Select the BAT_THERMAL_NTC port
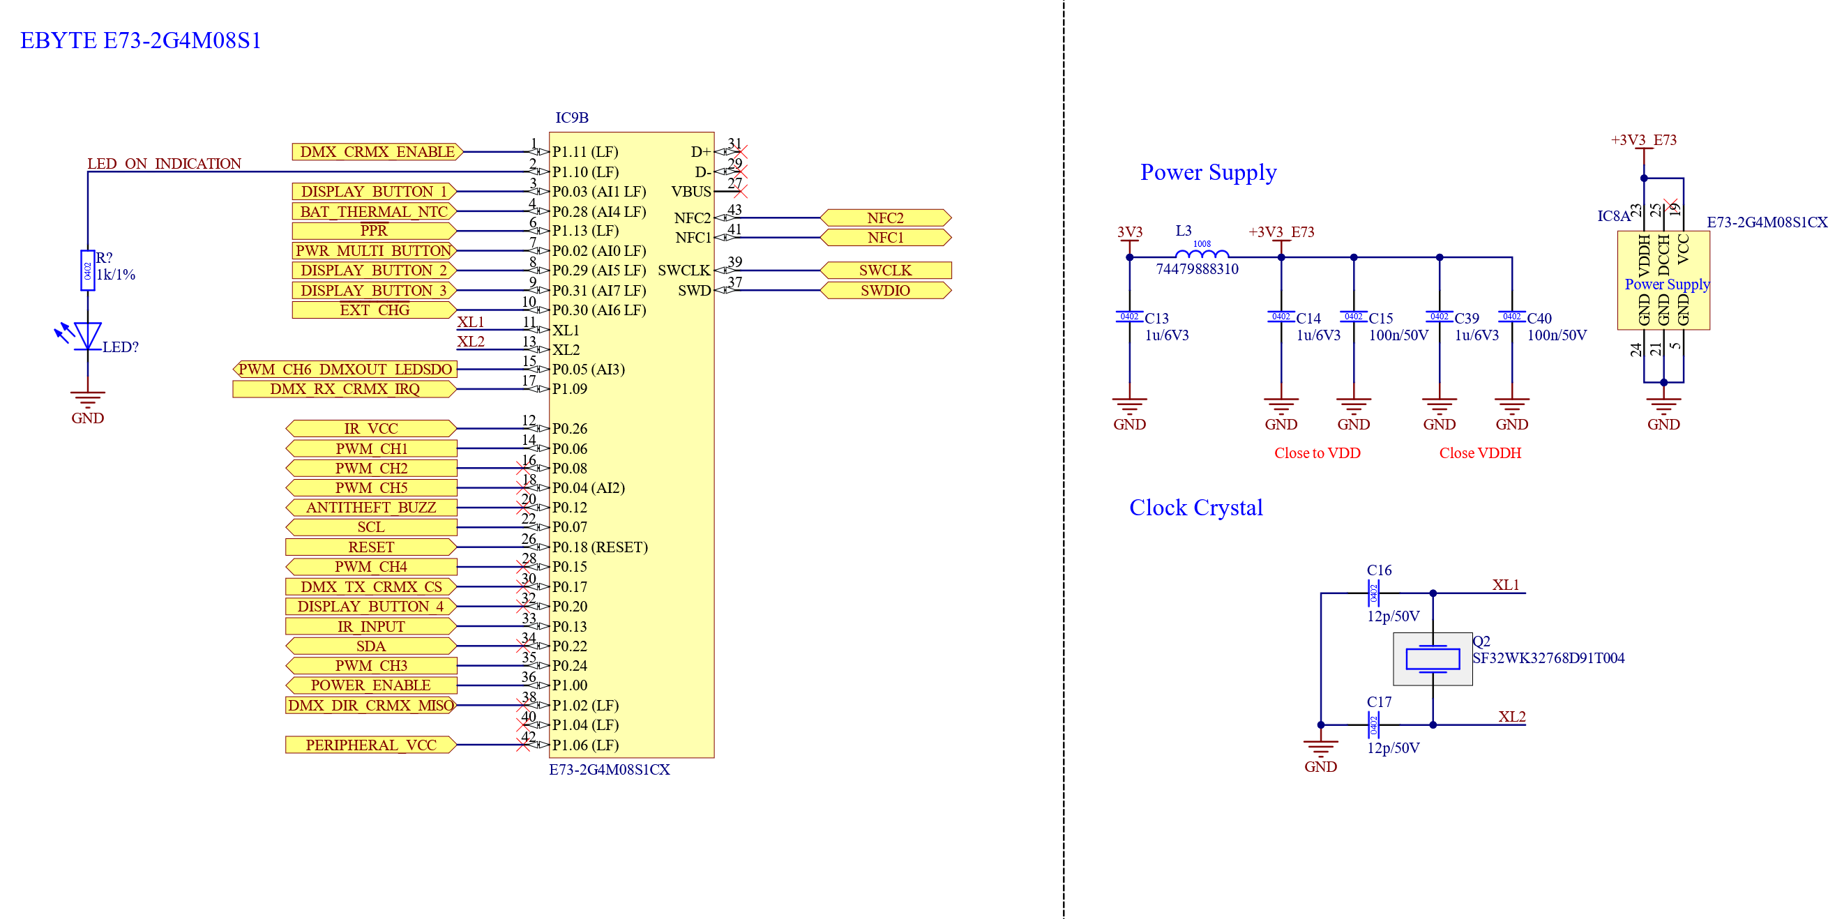The width and height of the screenshot is (1835, 919). coord(374,211)
